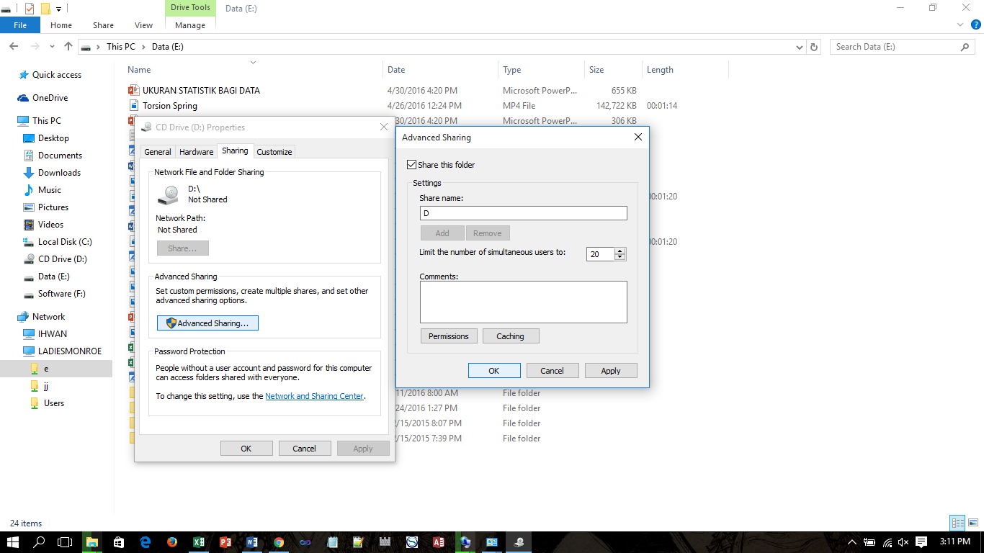Switch to Large icons view in status bar
Image resolution: width=984 pixels, height=553 pixels.
972,523
